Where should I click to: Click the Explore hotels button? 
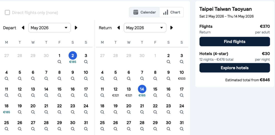(x=234, y=68)
